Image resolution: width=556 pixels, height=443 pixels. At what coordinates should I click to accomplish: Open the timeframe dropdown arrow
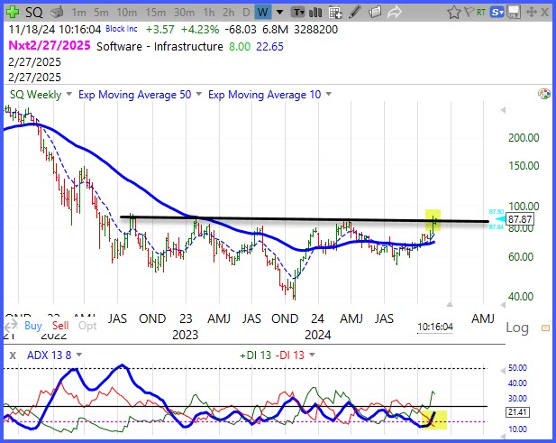[279, 13]
